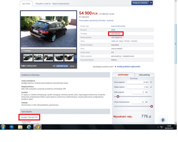Click the Windows Start button

4,127
